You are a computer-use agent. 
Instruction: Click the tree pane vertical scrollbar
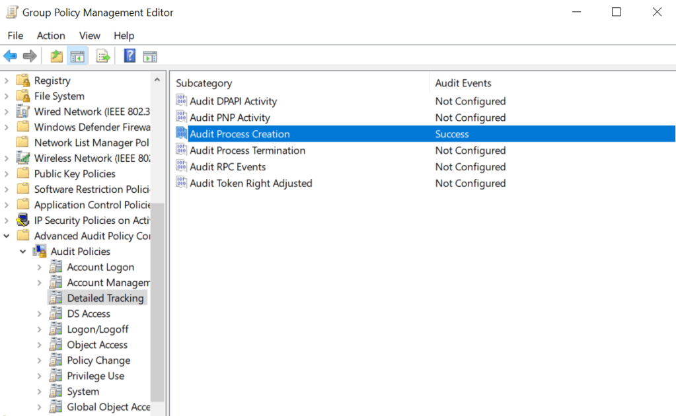pyautogui.click(x=157, y=297)
